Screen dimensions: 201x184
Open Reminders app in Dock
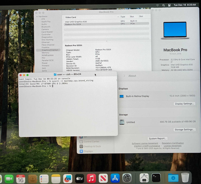click(44, 179)
